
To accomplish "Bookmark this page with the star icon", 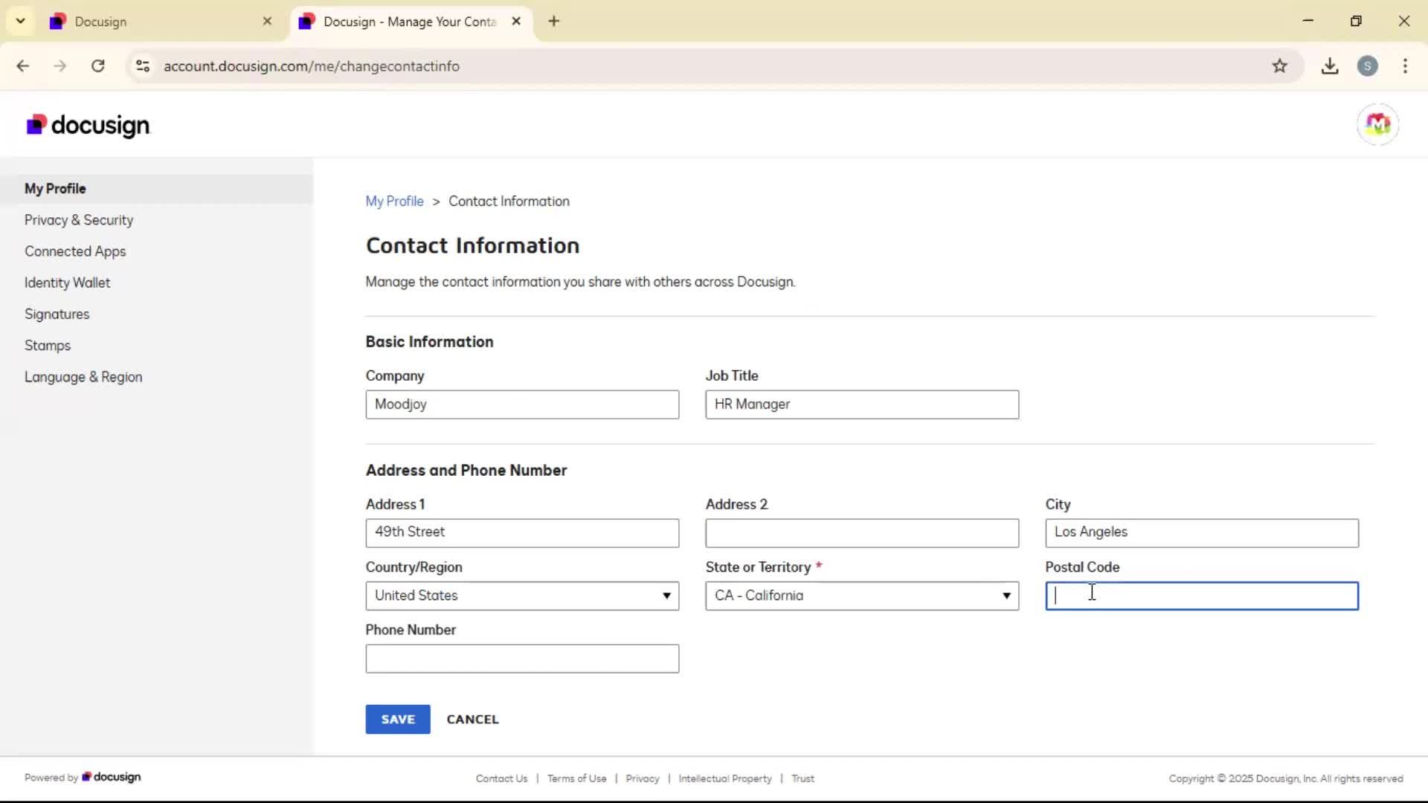I will click(1279, 66).
